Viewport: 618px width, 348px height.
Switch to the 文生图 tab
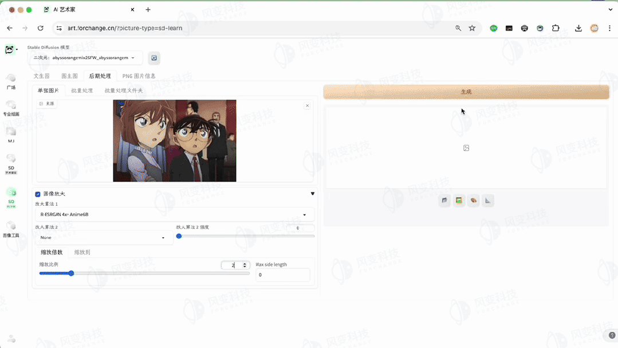coord(41,76)
